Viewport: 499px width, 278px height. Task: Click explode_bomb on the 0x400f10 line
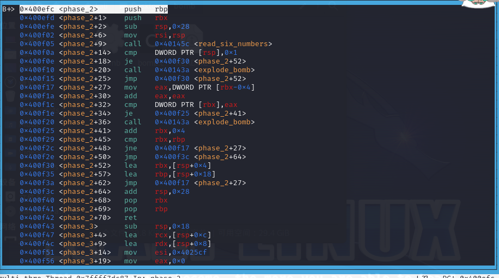[226, 70]
